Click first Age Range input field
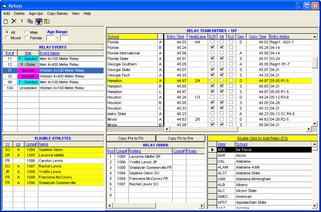 point(50,38)
